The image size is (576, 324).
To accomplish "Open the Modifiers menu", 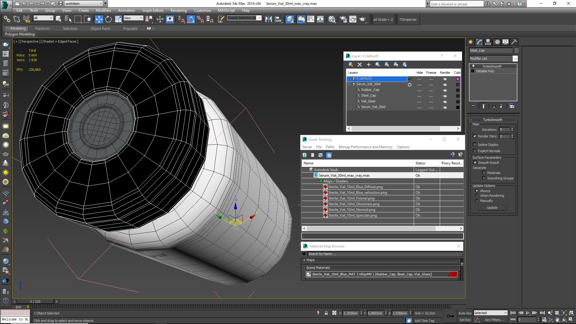I will pyautogui.click(x=103, y=10).
